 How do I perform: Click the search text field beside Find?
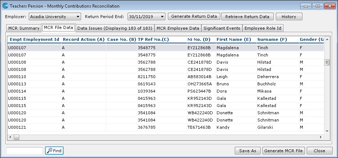coord(25,151)
